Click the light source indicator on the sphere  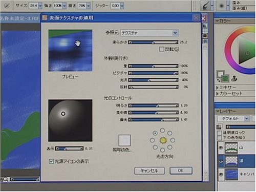coord(63,114)
